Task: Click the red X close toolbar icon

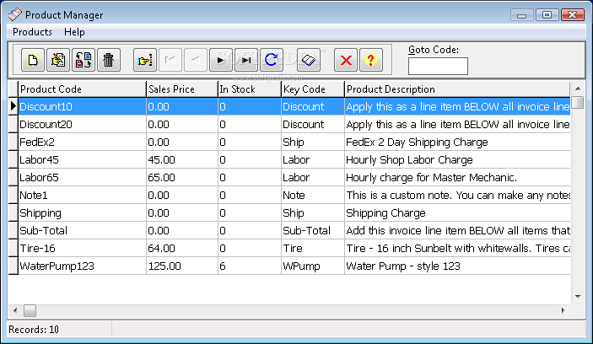Action: (x=346, y=60)
